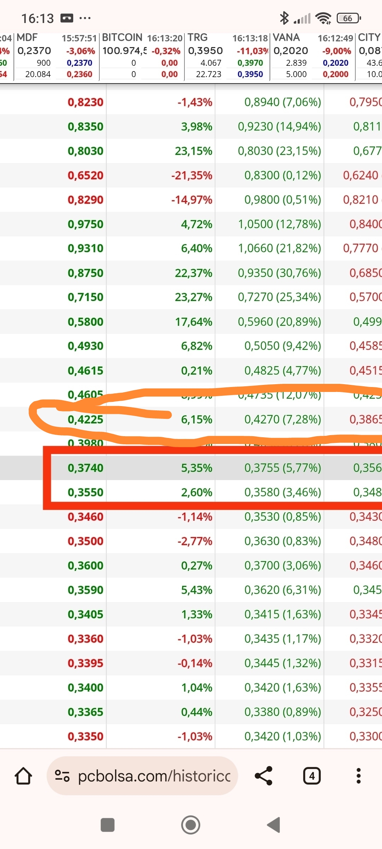The image size is (382, 849).
Task: Select high cell 0,9230 (14,94%)
Action: (x=279, y=127)
